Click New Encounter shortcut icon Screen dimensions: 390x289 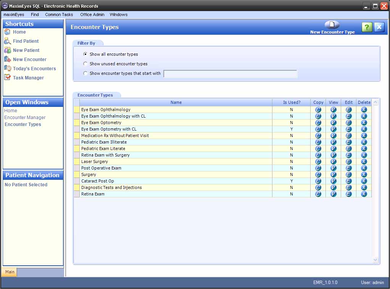coord(8,59)
